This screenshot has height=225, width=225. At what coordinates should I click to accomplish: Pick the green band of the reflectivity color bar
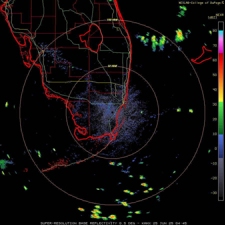tap(221, 118)
